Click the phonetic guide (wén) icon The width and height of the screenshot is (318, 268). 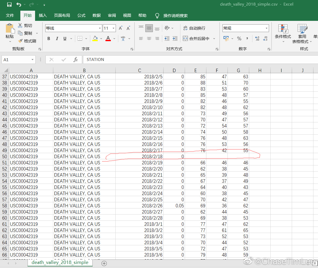pos(123,38)
